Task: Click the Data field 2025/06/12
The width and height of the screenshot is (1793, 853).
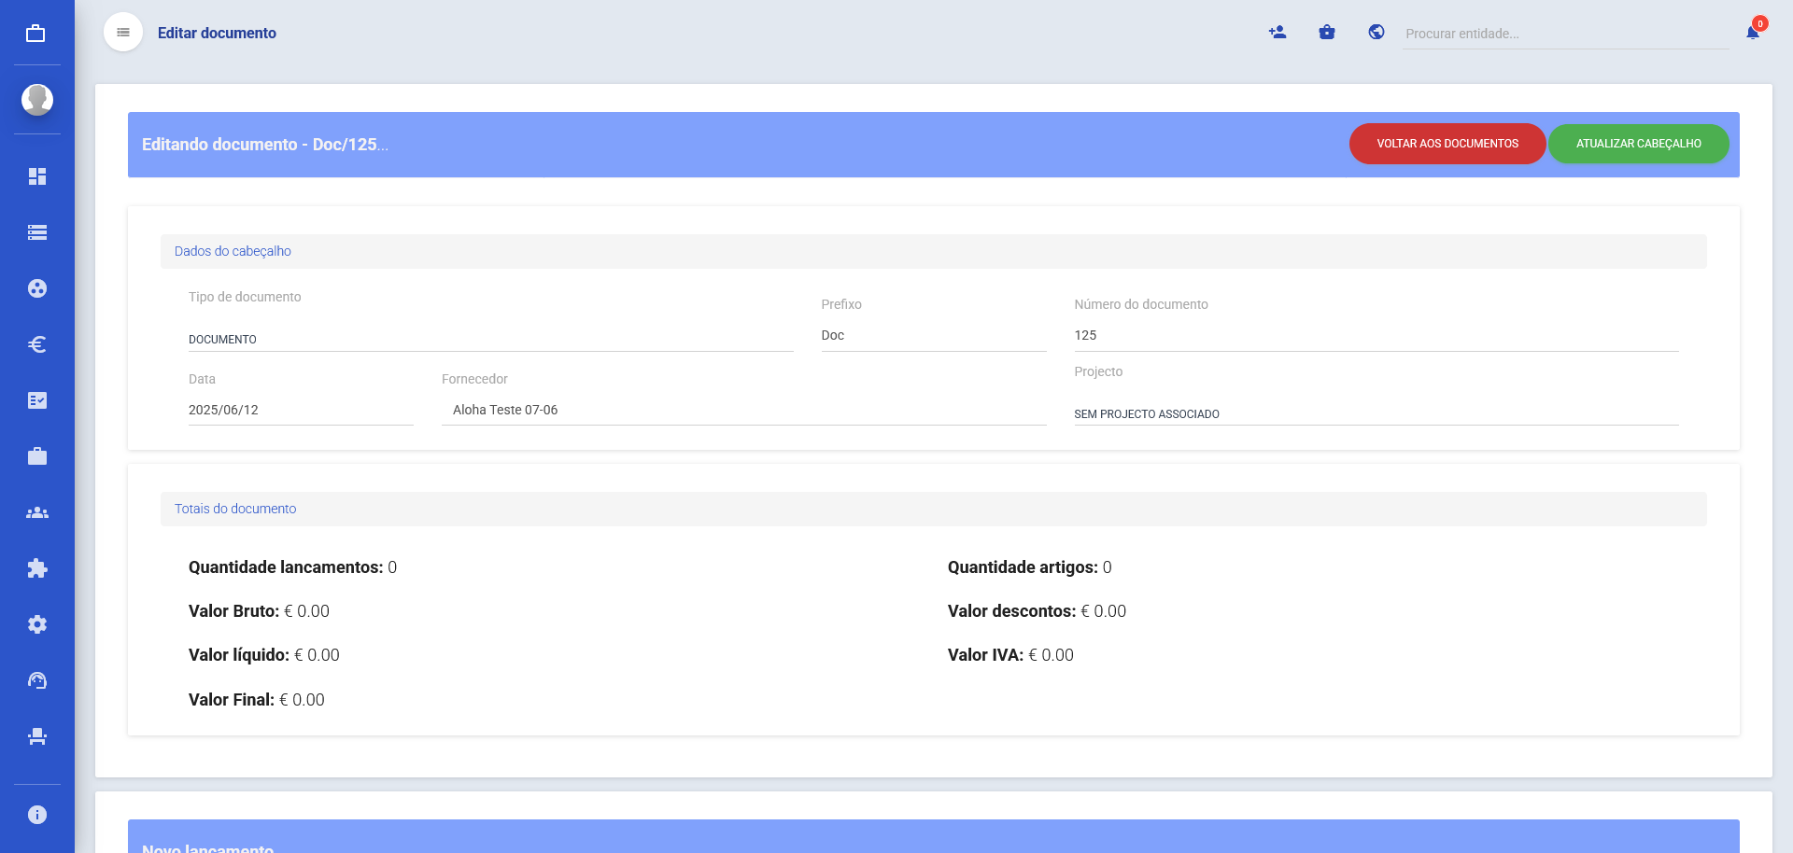Action: [300, 410]
